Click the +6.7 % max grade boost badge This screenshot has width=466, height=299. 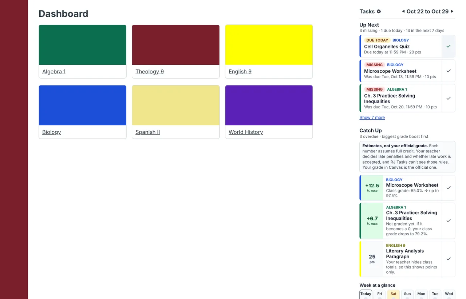pos(372,220)
